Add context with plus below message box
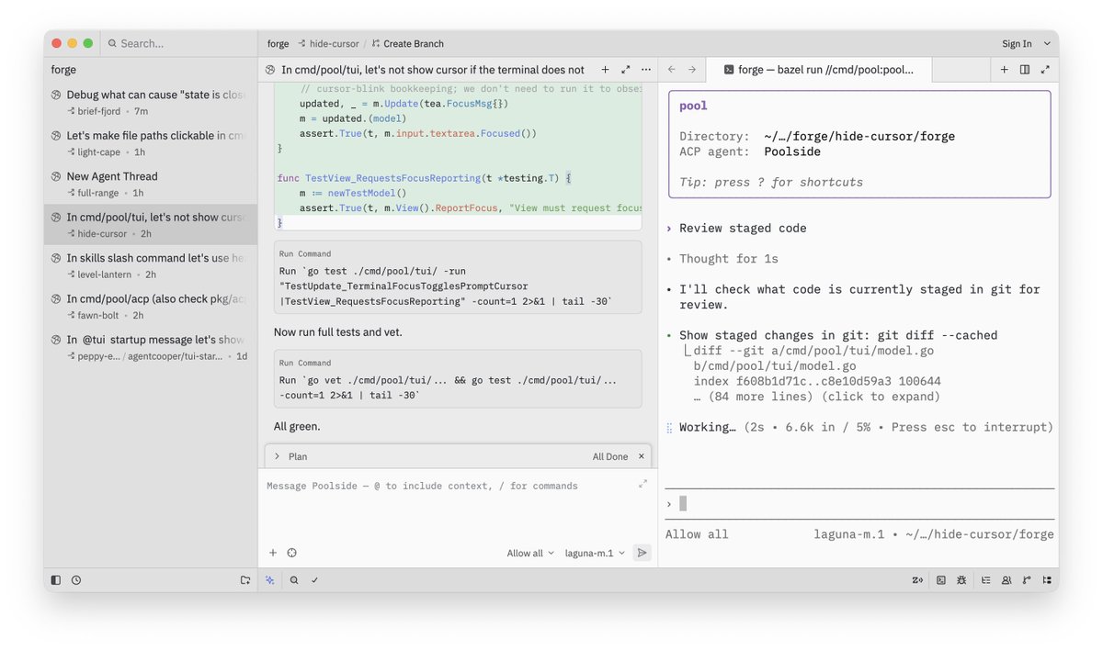The width and height of the screenshot is (1103, 650). point(273,553)
